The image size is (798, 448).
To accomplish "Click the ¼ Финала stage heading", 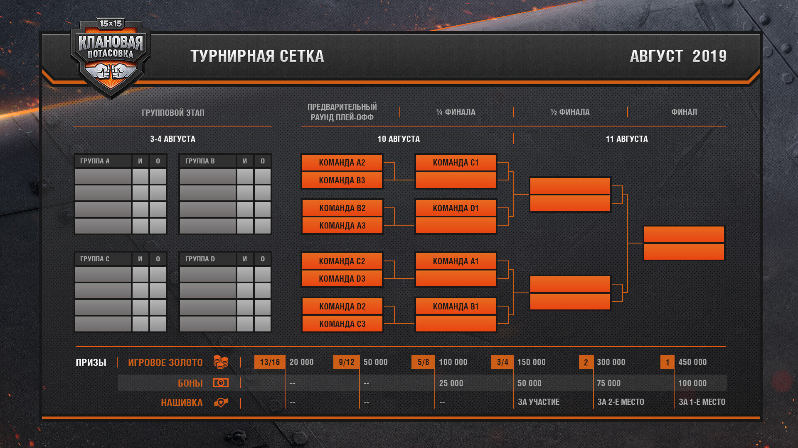I will coord(456,112).
